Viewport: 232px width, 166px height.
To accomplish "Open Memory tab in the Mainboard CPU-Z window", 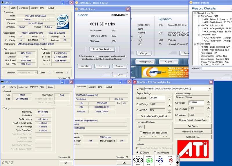I will [x=92, y=87].
